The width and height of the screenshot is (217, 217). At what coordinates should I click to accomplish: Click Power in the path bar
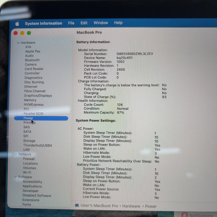tap(151, 206)
